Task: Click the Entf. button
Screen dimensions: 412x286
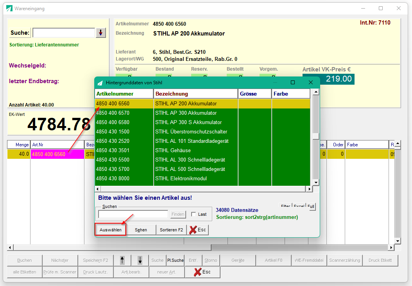Action: click(193, 260)
